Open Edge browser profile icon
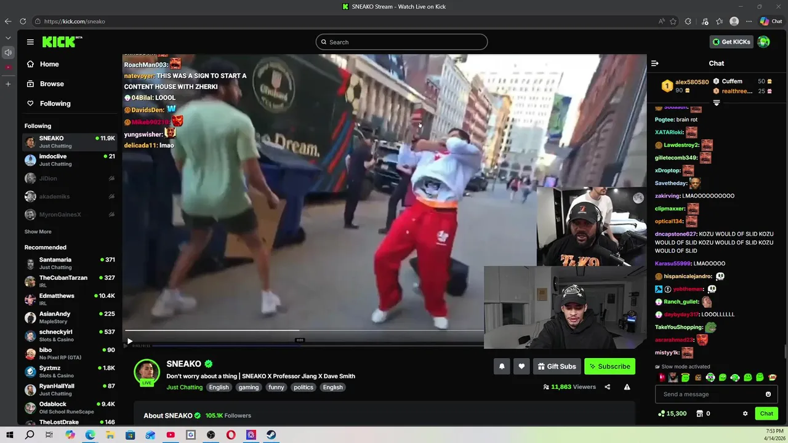 [734, 21]
